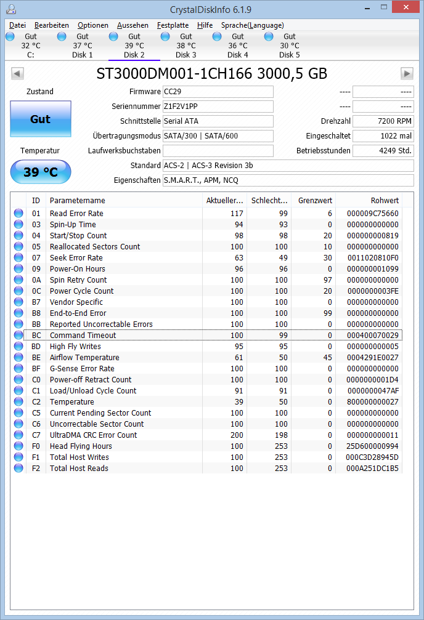Go to next disk with right arrow
Image resolution: width=424 pixels, height=620 pixels.
click(407, 73)
